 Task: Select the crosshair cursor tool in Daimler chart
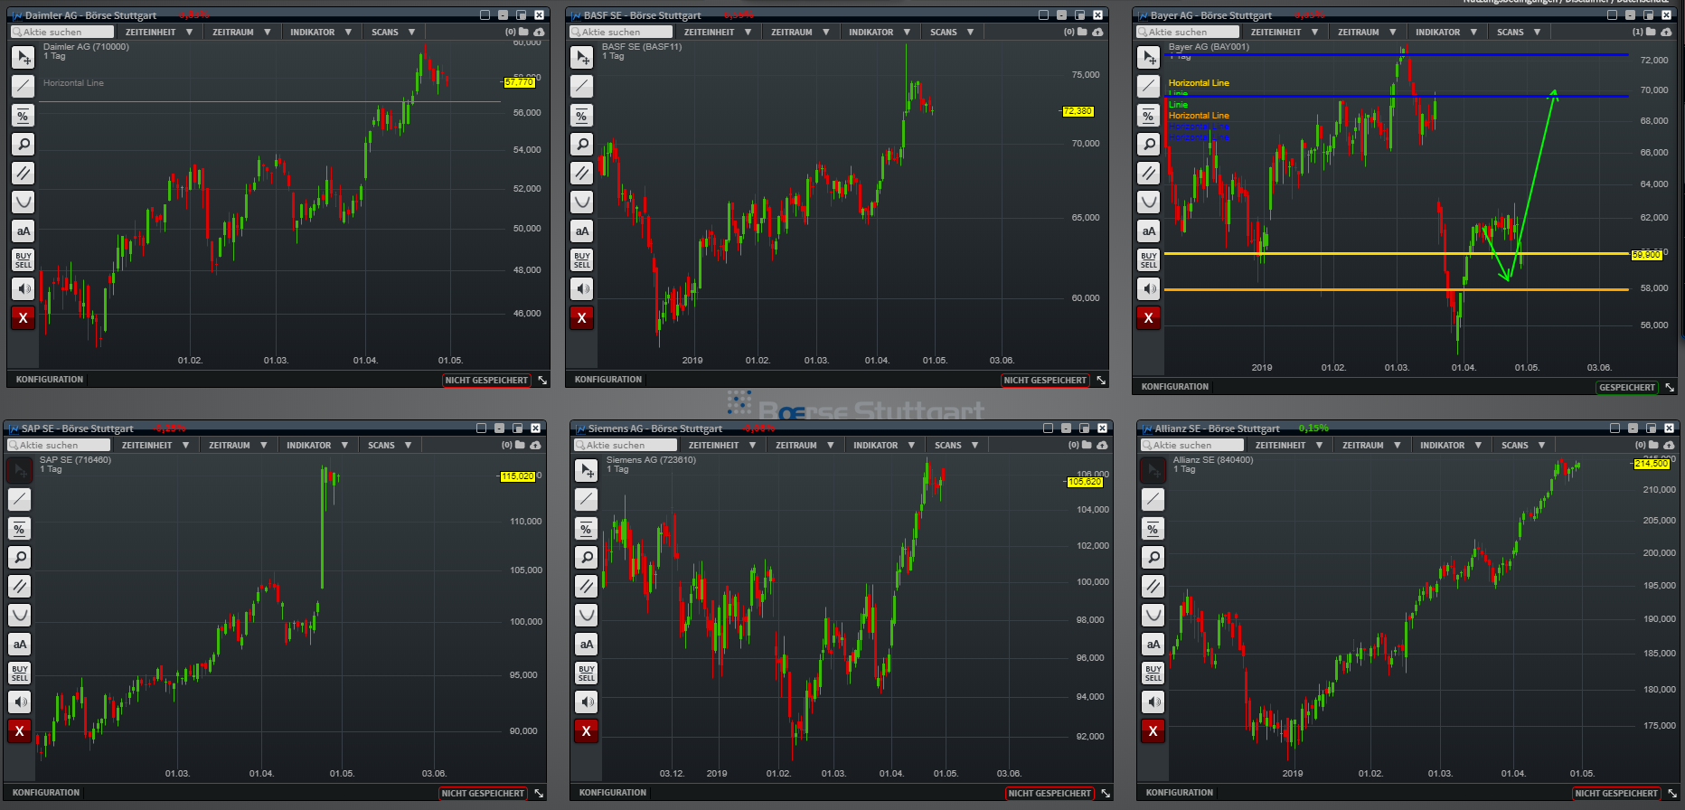[x=24, y=58]
